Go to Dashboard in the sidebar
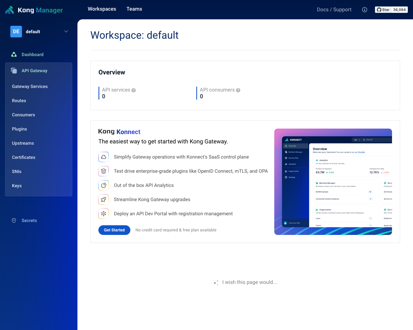The width and height of the screenshot is (413, 330). 39,54
